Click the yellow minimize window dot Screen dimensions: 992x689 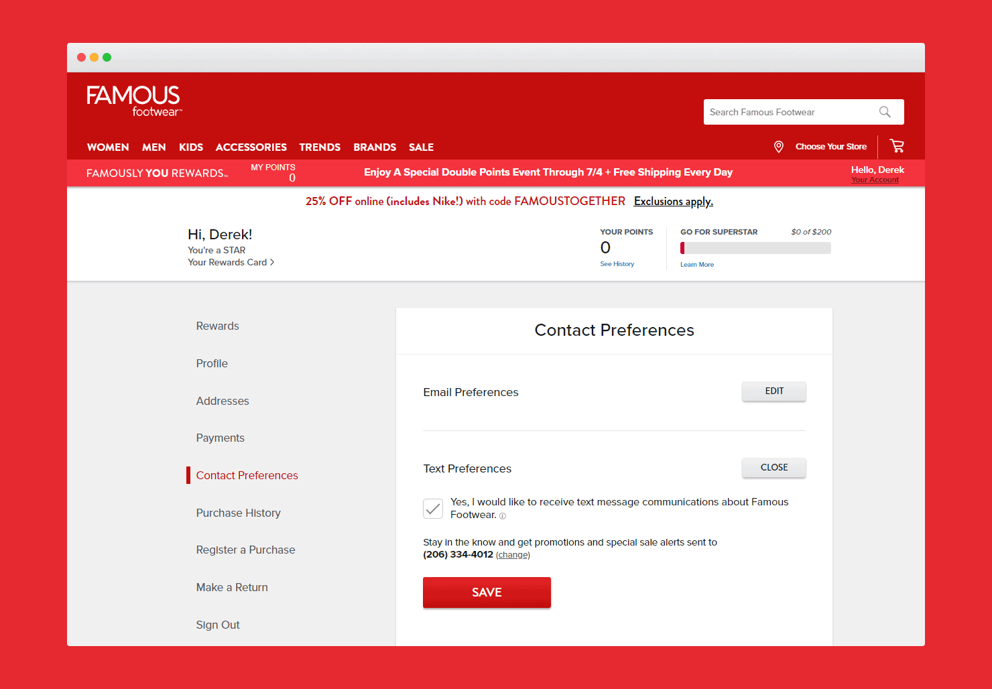click(94, 58)
